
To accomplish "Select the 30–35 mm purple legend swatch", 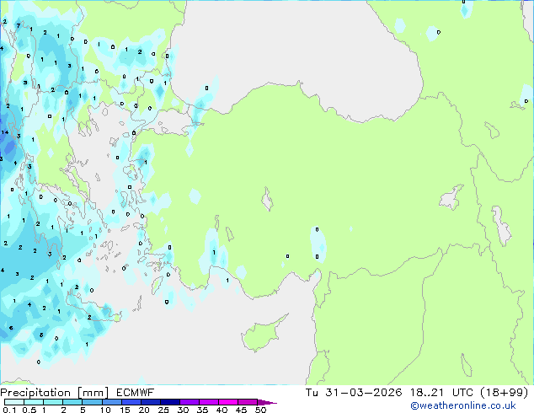I will (189, 402).
